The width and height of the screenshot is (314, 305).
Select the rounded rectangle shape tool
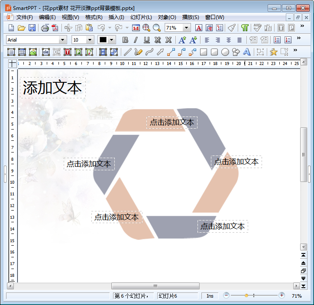[x=214, y=52]
